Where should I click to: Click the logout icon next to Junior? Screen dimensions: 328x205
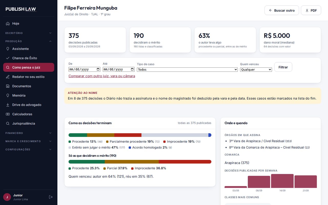51,197
